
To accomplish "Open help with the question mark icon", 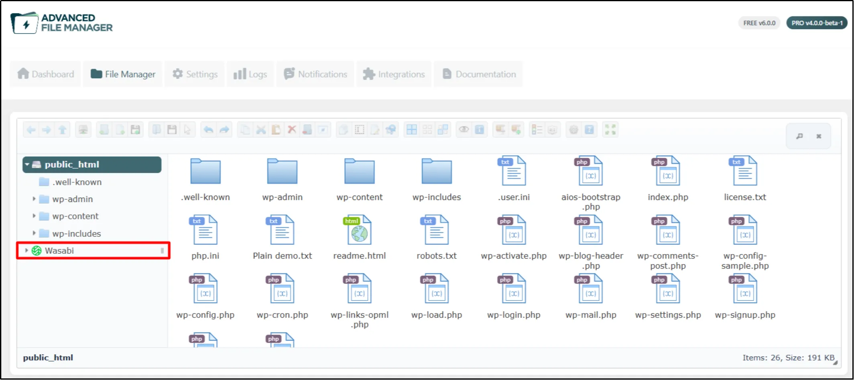I will point(589,129).
